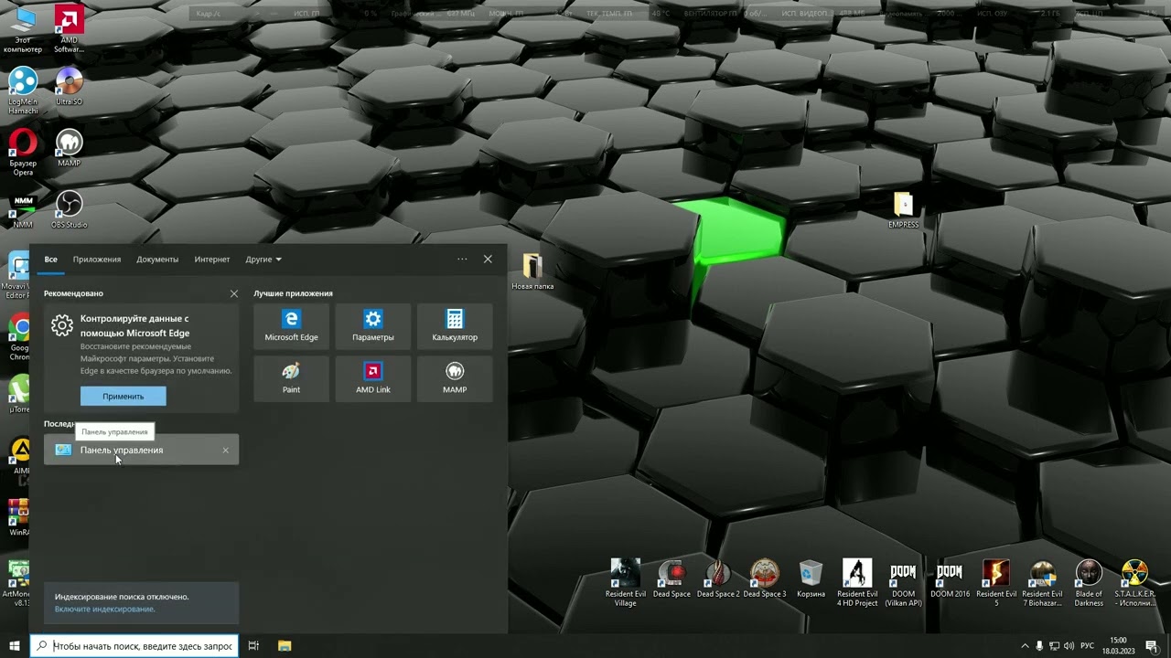Launch Dead Space 2 shortcut
Viewport: 1171px width, 658px height.
(718, 578)
